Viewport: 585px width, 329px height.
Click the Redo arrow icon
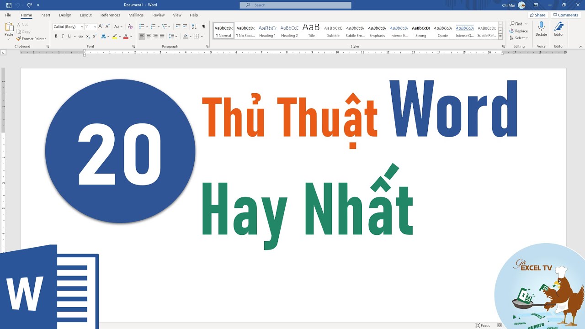[29, 5]
